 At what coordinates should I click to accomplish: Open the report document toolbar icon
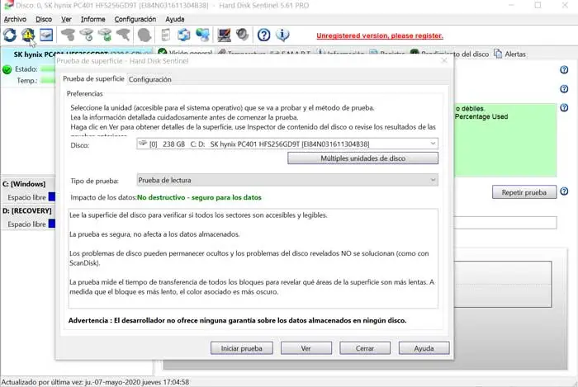pyautogui.click(x=166, y=35)
